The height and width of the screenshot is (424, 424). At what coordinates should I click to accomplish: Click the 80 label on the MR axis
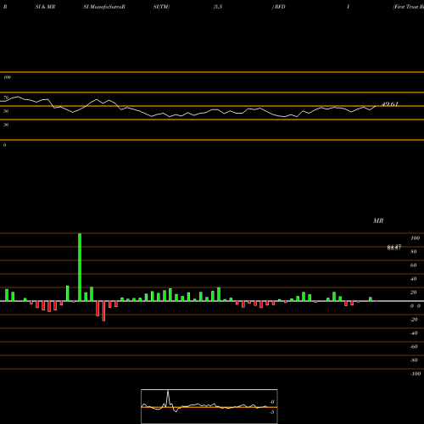(414, 252)
